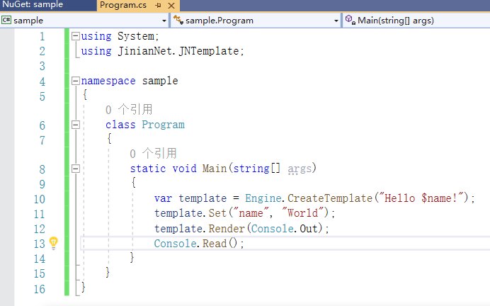490x306 pixels.
Task: Click the references link above class Program
Action: click(129, 110)
